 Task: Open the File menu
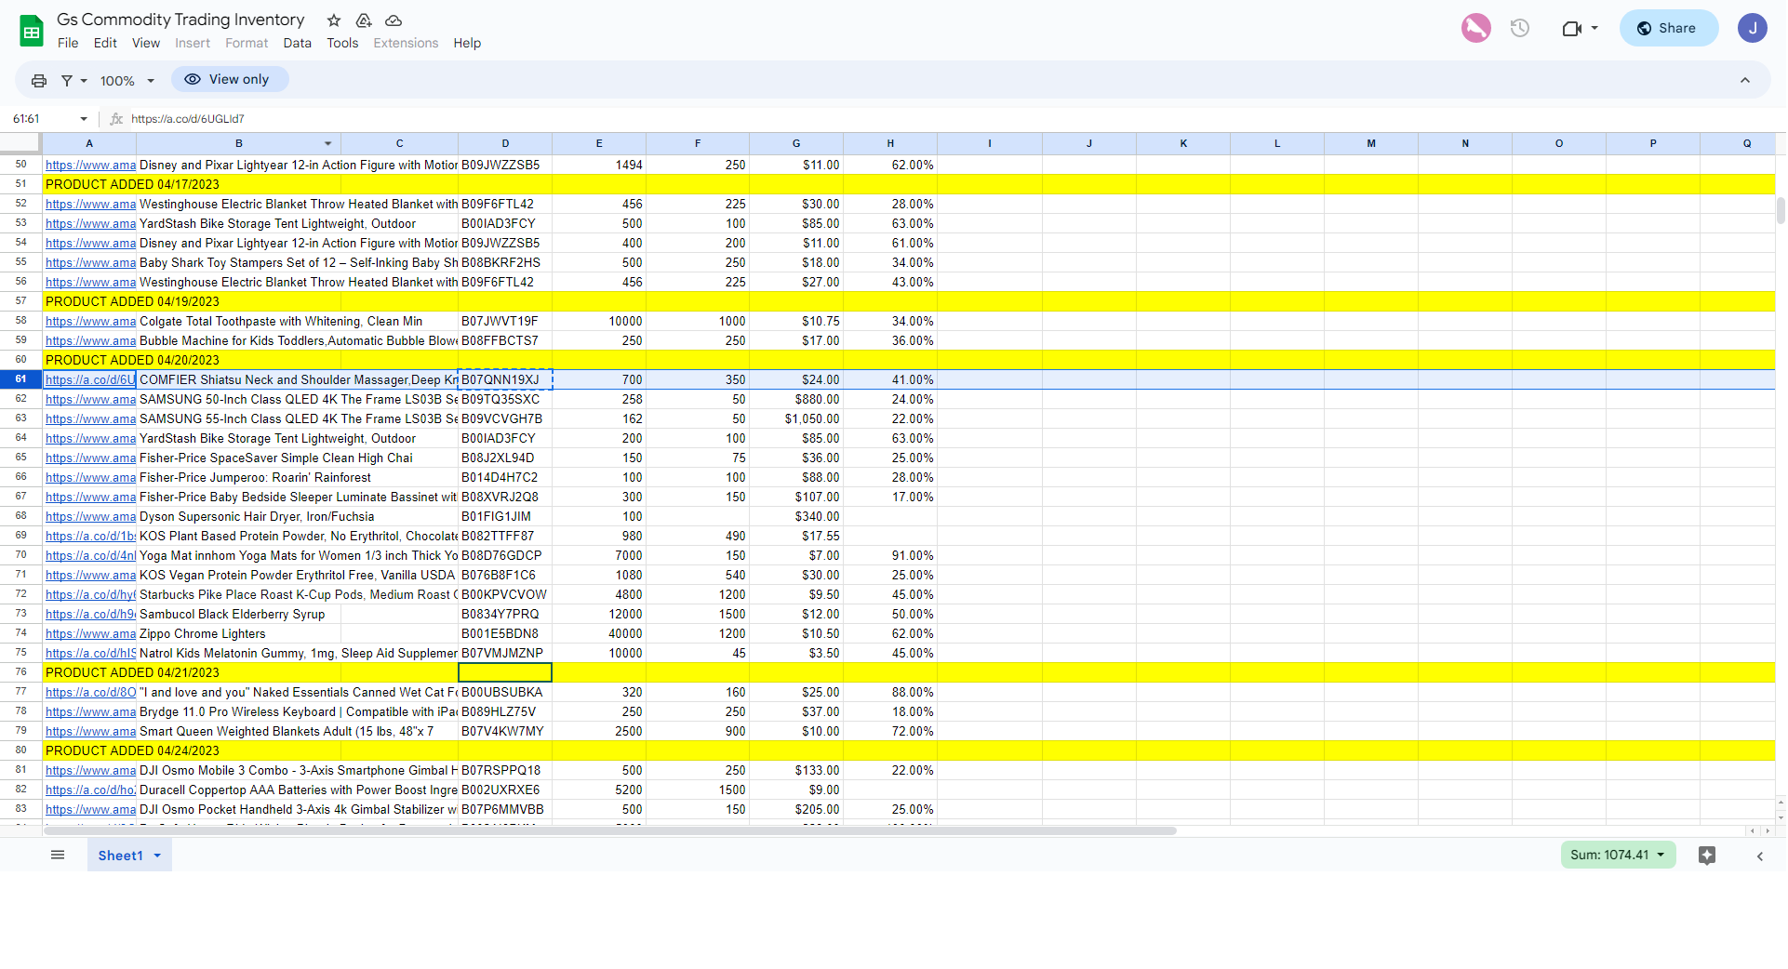68,43
